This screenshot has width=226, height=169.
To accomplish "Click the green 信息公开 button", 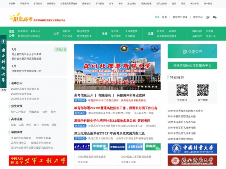I will [x=192, y=52].
